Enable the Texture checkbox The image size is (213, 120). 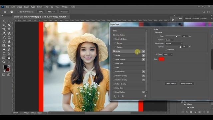[115, 47]
